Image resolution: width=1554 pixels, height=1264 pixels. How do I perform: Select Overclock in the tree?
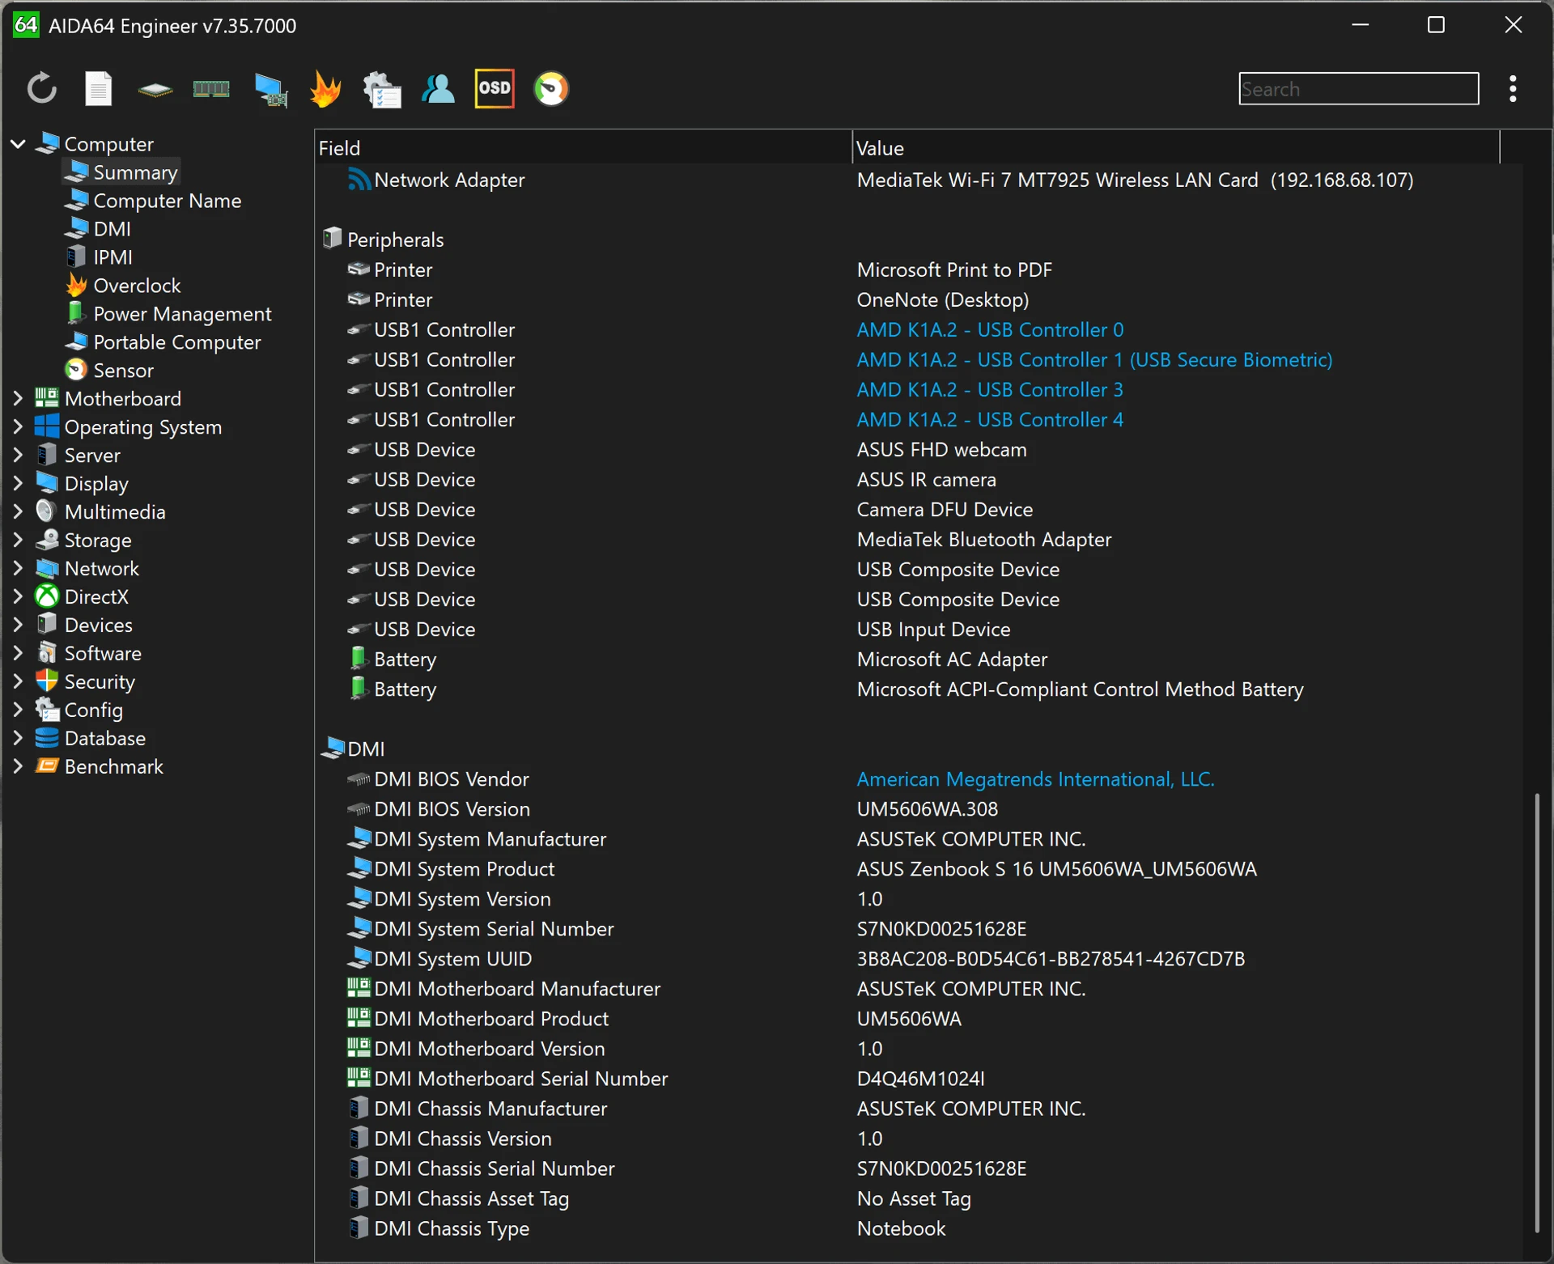click(x=122, y=286)
